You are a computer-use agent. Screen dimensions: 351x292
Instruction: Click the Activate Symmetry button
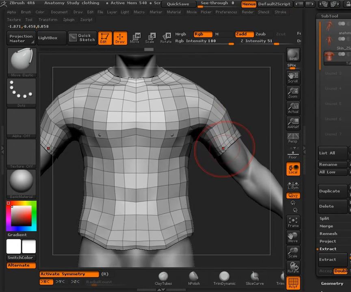(69, 274)
